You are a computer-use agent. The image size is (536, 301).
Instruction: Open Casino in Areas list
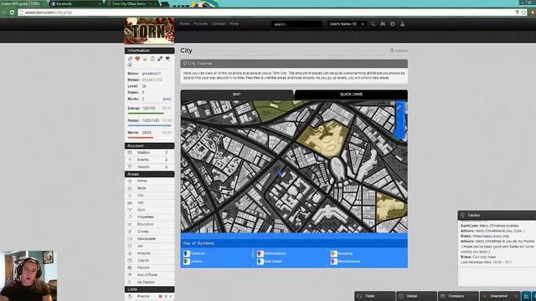pyautogui.click(x=149, y=260)
